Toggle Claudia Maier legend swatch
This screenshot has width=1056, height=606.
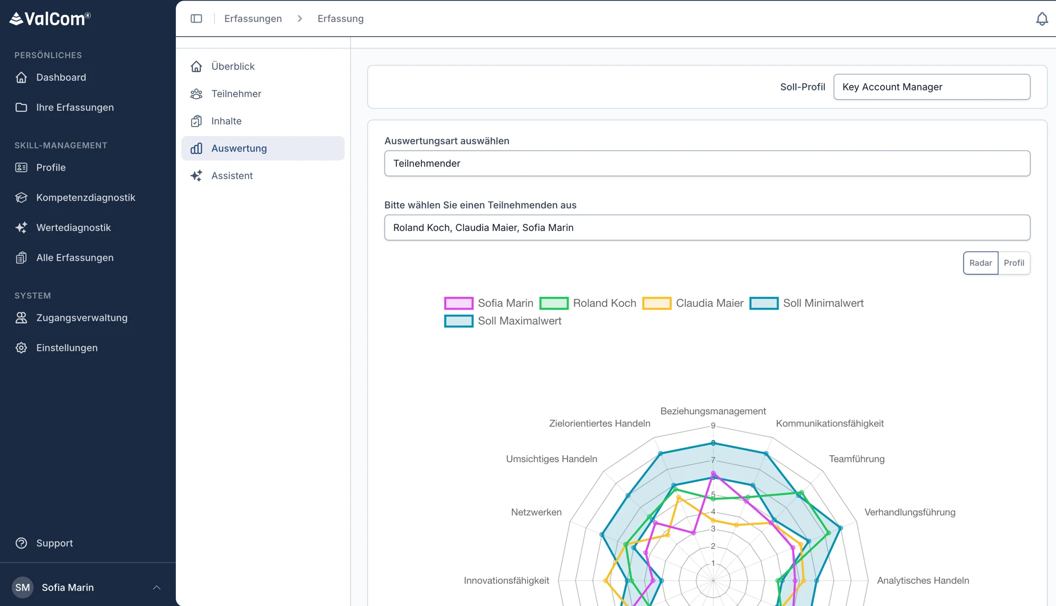coord(657,304)
